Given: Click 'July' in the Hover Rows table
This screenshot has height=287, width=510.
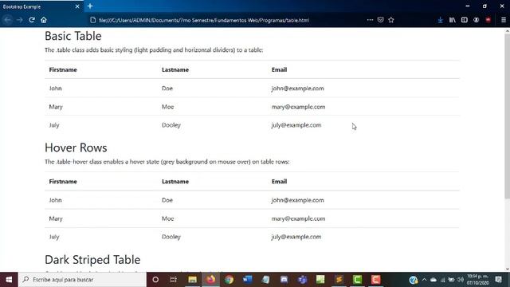Looking at the screenshot, I should 54,237.
